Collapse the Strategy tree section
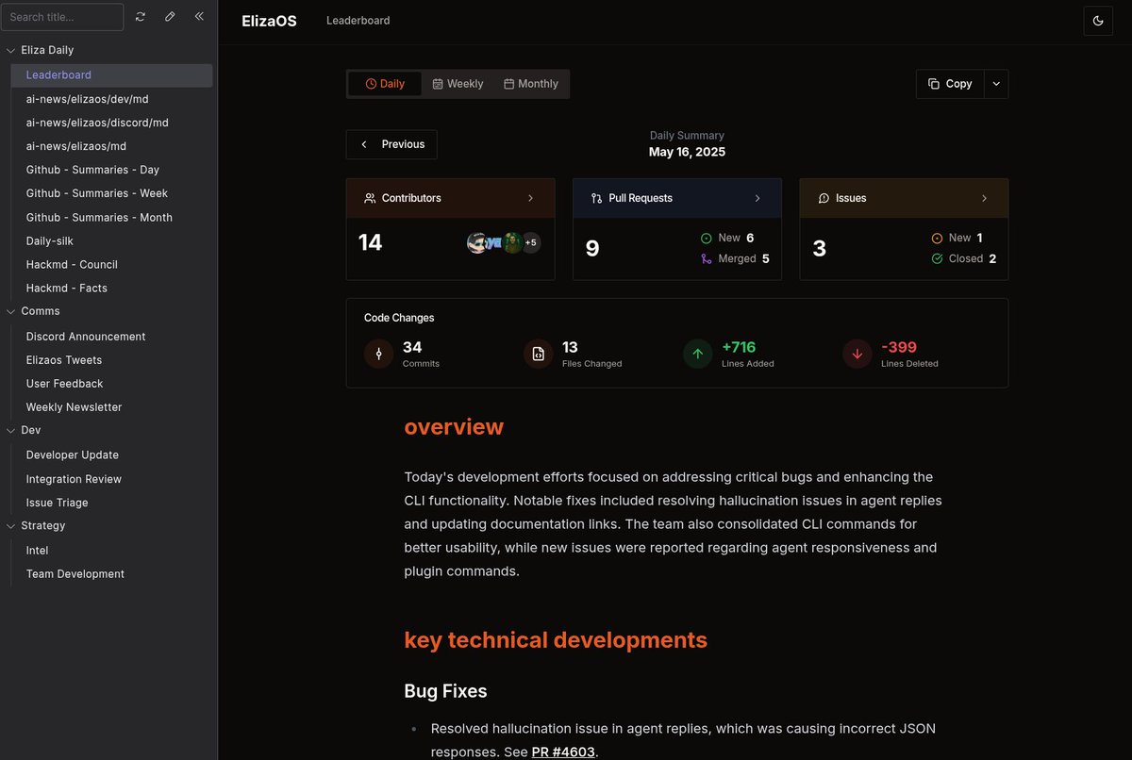This screenshot has width=1132, height=760. (10, 525)
